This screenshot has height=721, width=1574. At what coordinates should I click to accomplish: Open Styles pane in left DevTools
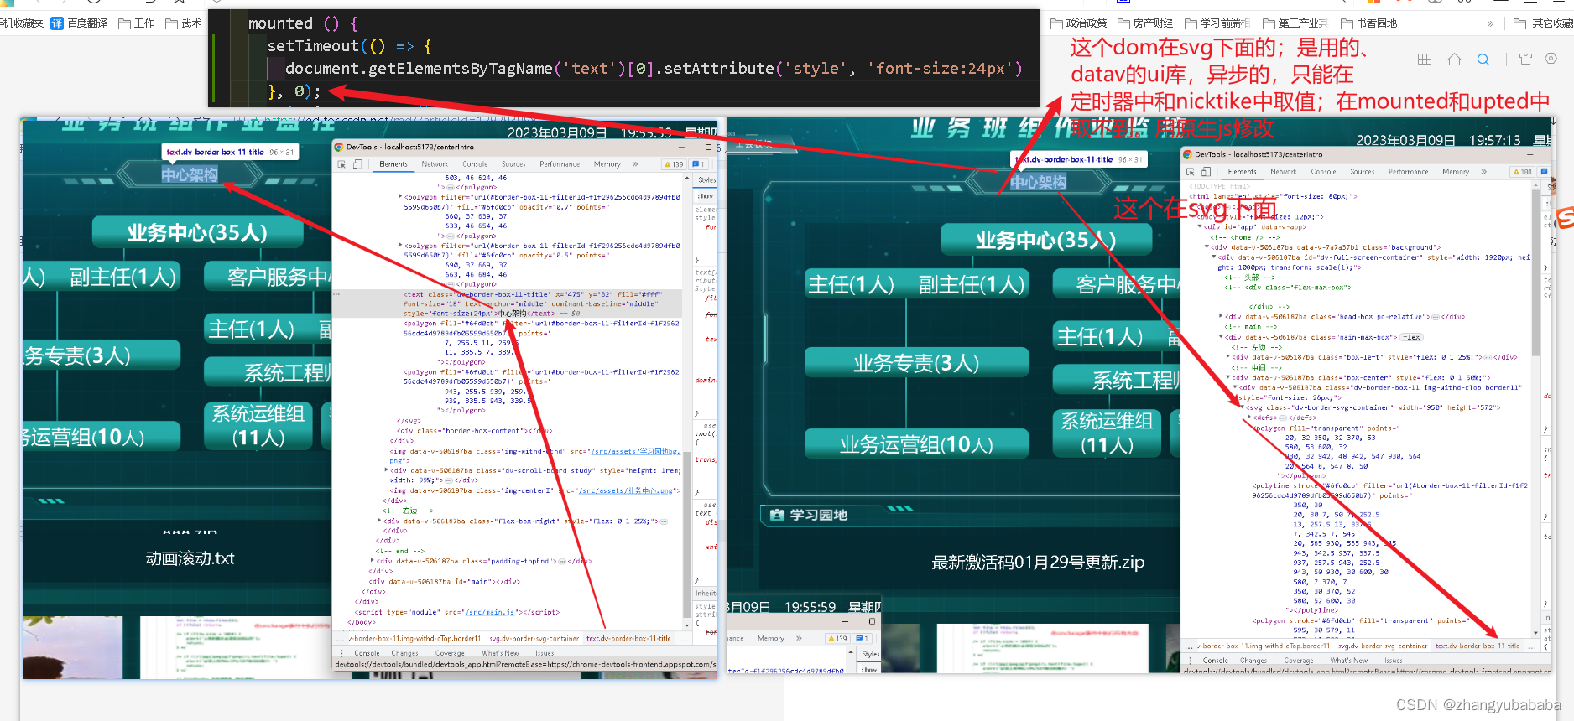pyautogui.click(x=707, y=180)
